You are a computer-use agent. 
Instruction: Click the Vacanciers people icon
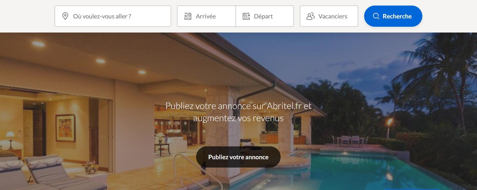coord(310,16)
